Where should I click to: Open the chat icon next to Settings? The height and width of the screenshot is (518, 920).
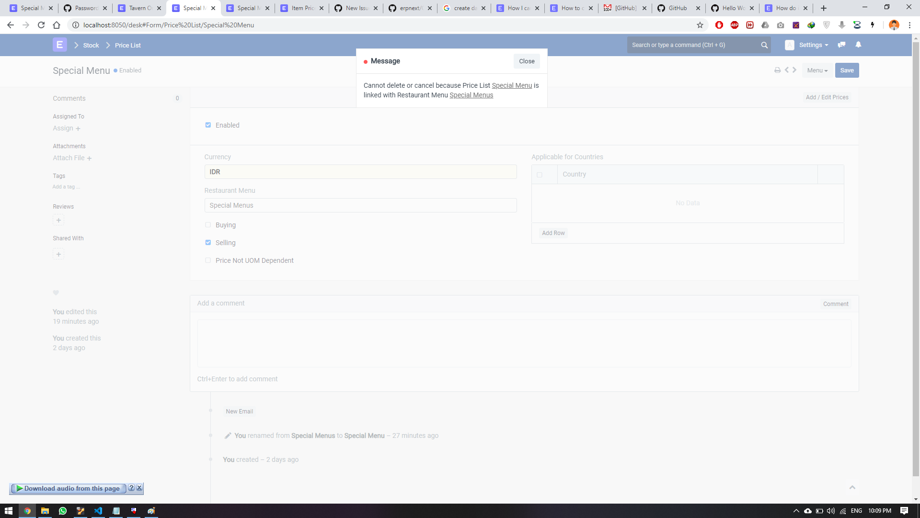point(841,45)
